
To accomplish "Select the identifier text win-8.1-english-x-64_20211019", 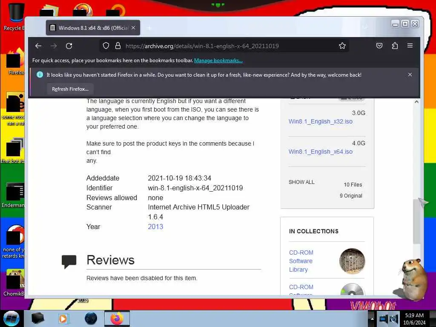I will [x=195, y=188].
